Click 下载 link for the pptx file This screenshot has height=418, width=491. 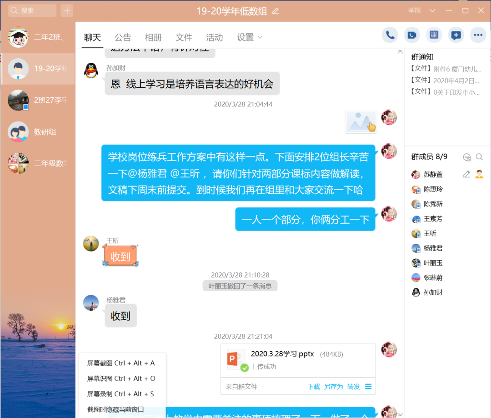point(314,387)
